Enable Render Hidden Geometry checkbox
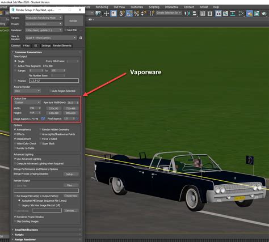The width and height of the screenshot is (269, 242). (40, 129)
